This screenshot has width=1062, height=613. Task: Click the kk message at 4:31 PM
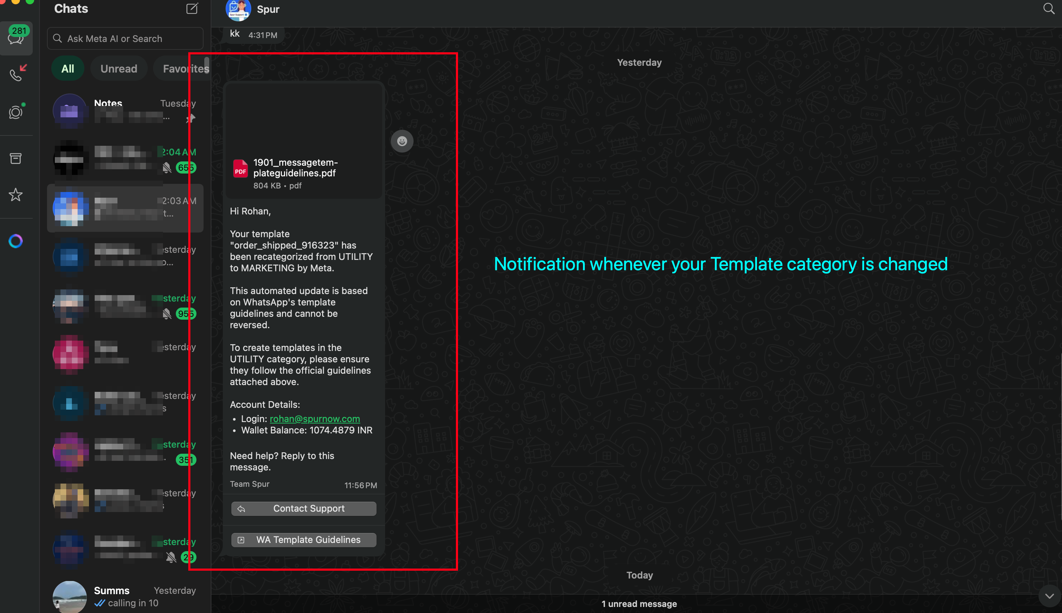point(253,34)
